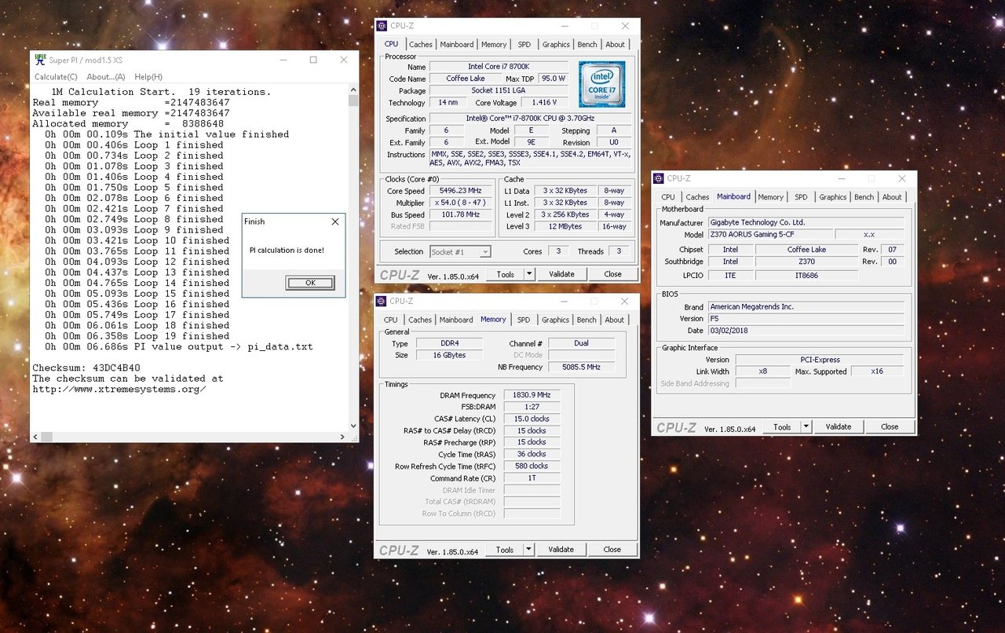Open the About...(A) menu in Super PI
The width and height of the screenshot is (1005, 633).
click(x=106, y=77)
